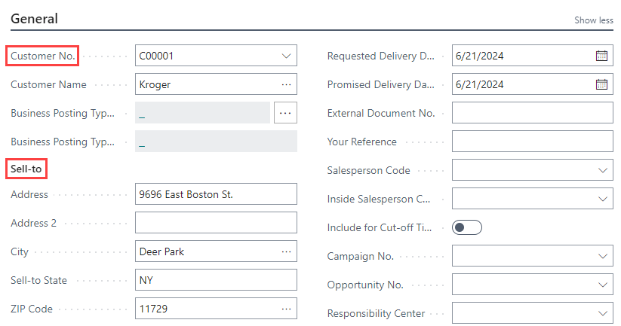Click Show less link

coord(594,20)
